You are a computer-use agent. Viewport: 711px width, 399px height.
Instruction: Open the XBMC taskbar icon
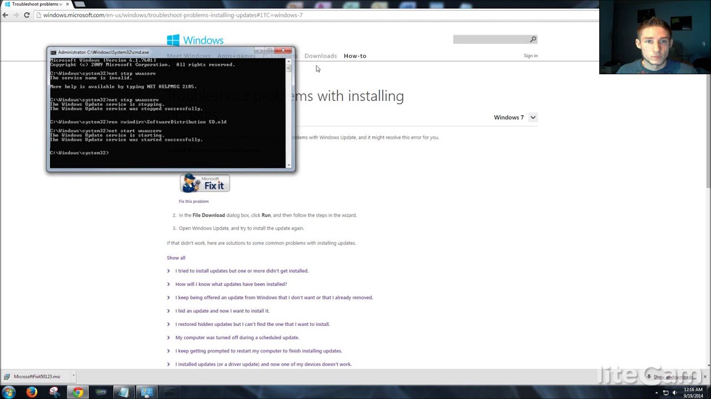click(x=101, y=392)
